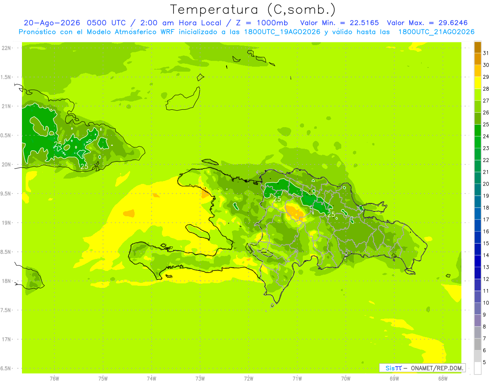Click the '74W' longitude axis label
The height and width of the screenshot is (384, 497).
click(x=152, y=379)
